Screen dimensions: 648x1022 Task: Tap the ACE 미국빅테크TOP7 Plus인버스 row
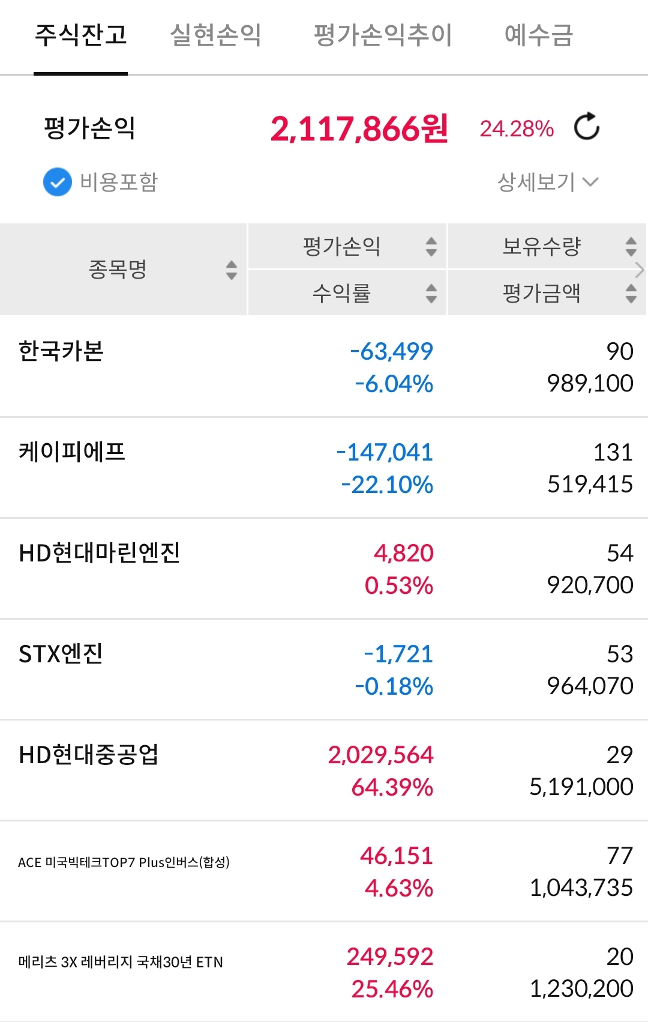[324, 871]
